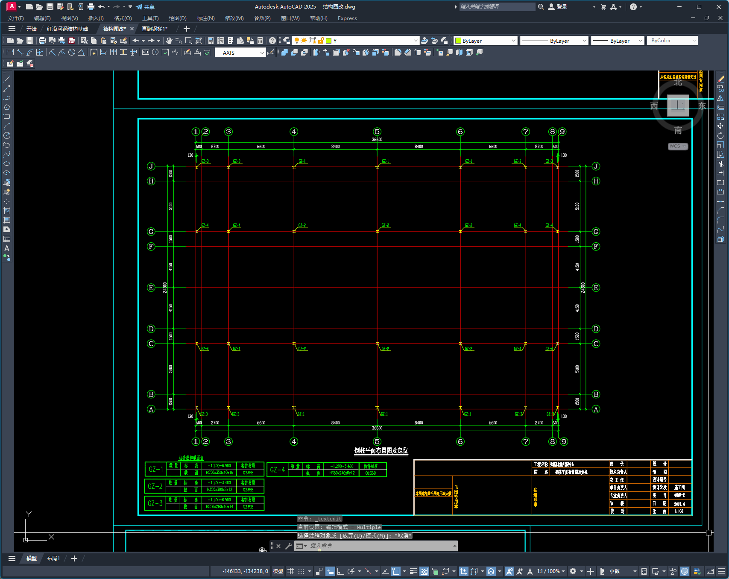Screen dimensions: 729x579
Task: Toggle dynamic input in status bar
Action: click(x=330, y=571)
